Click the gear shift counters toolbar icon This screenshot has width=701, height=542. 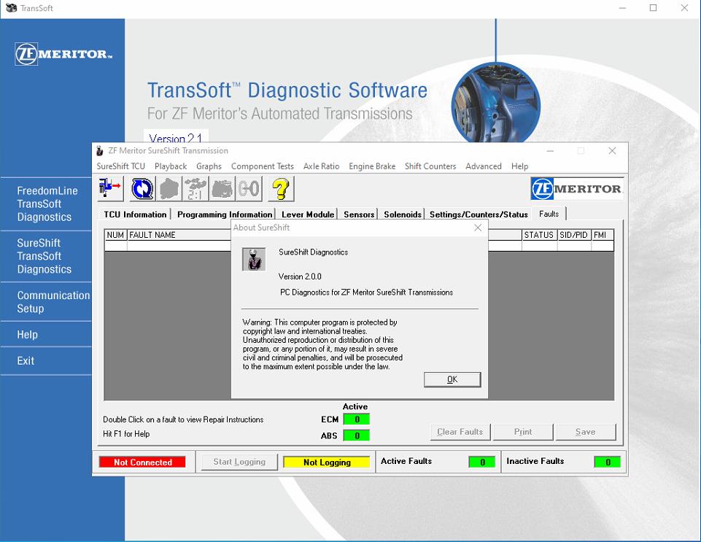coord(247,189)
